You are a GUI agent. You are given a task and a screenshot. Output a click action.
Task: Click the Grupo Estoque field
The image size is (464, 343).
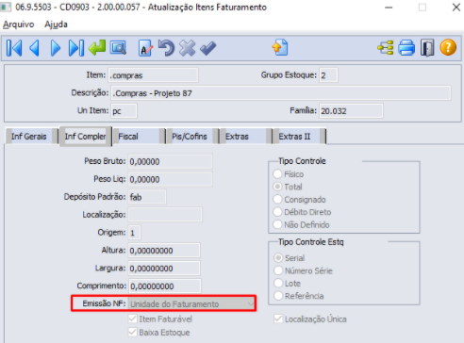tap(328, 75)
